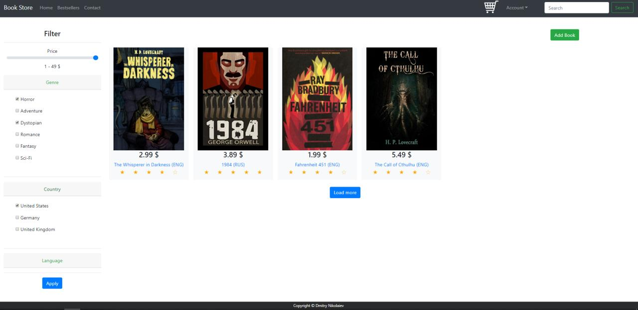Click the fourth star under The Call of Cthulhu
The image size is (638, 310).
(414, 172)
